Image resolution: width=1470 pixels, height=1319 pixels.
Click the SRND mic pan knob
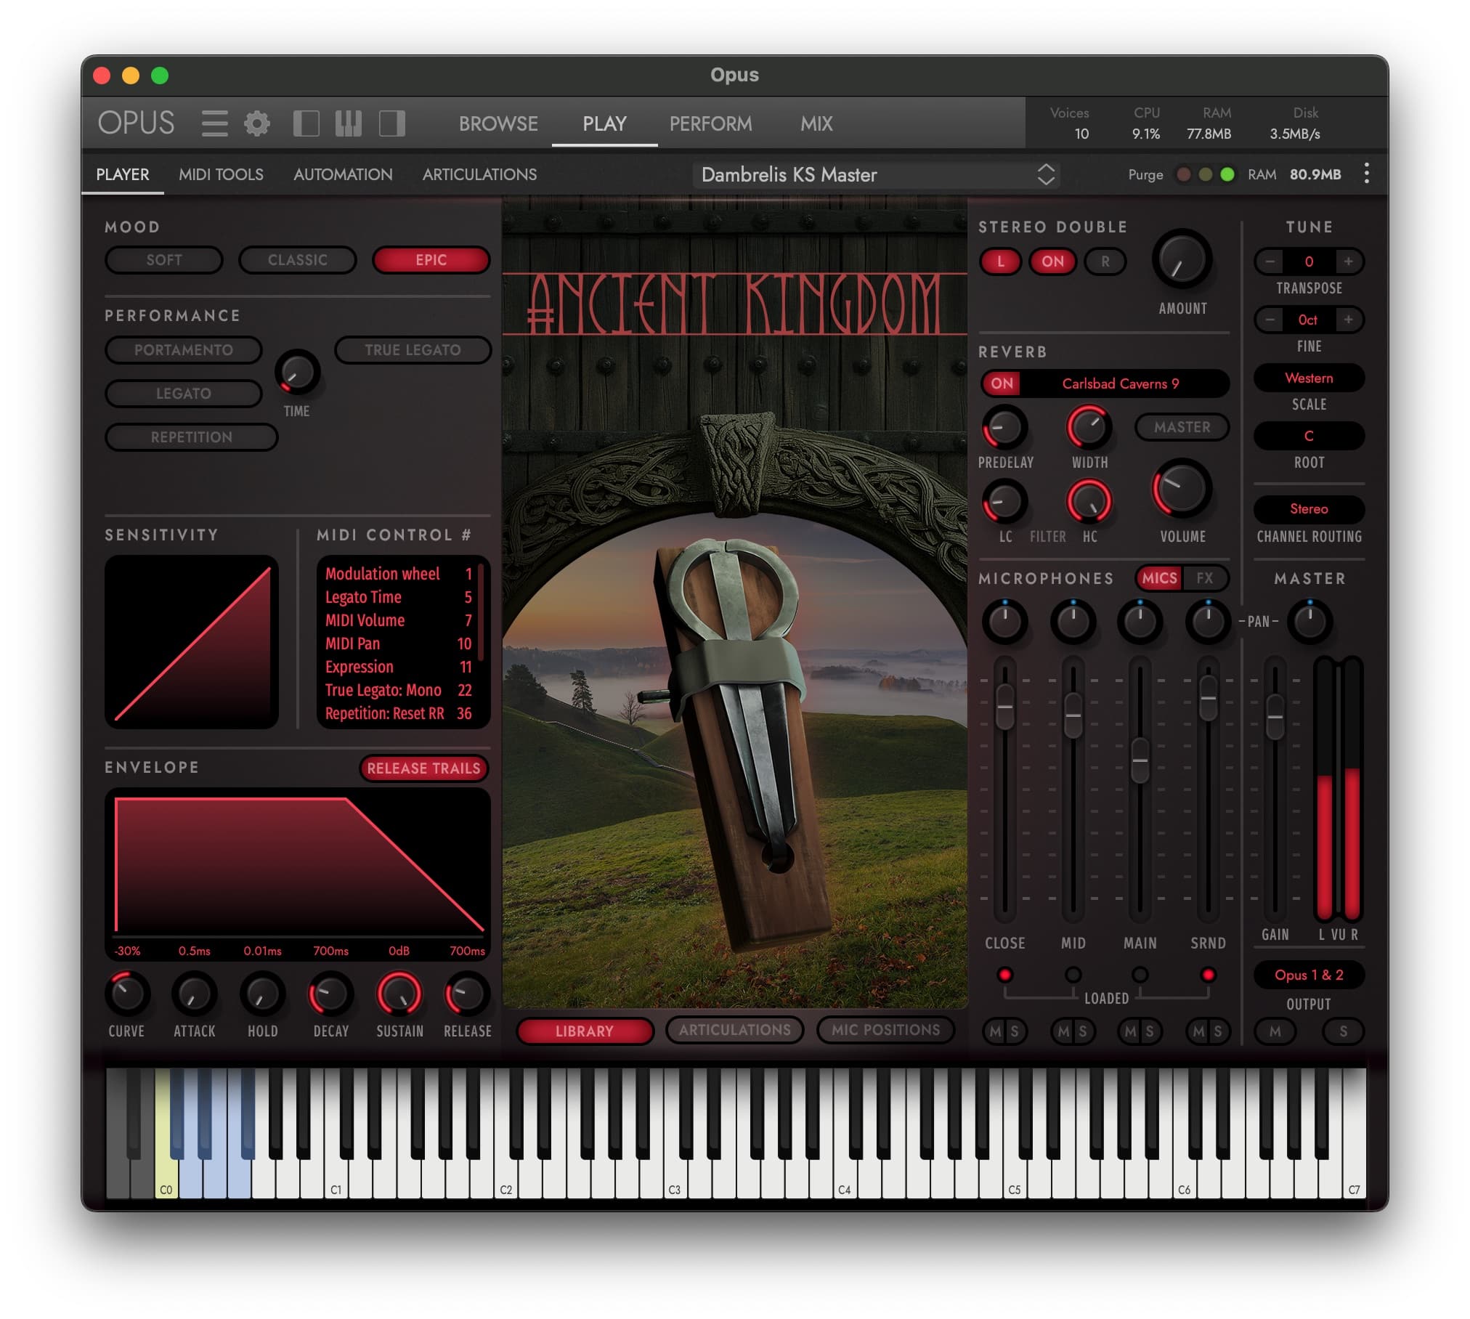(x=1208, y=622)
